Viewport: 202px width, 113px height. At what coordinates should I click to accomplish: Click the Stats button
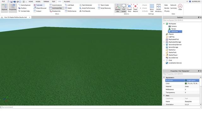pos(166,5)
